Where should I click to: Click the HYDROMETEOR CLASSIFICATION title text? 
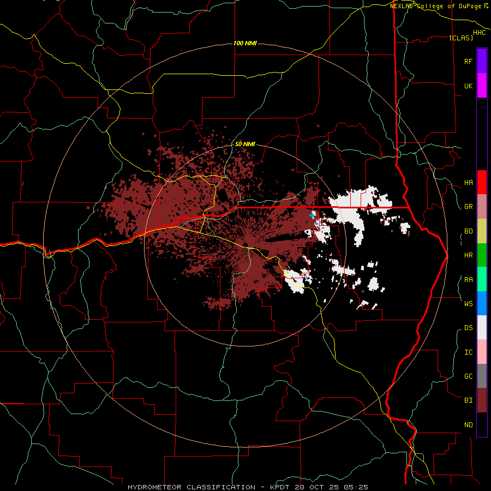tap(191, 487)
